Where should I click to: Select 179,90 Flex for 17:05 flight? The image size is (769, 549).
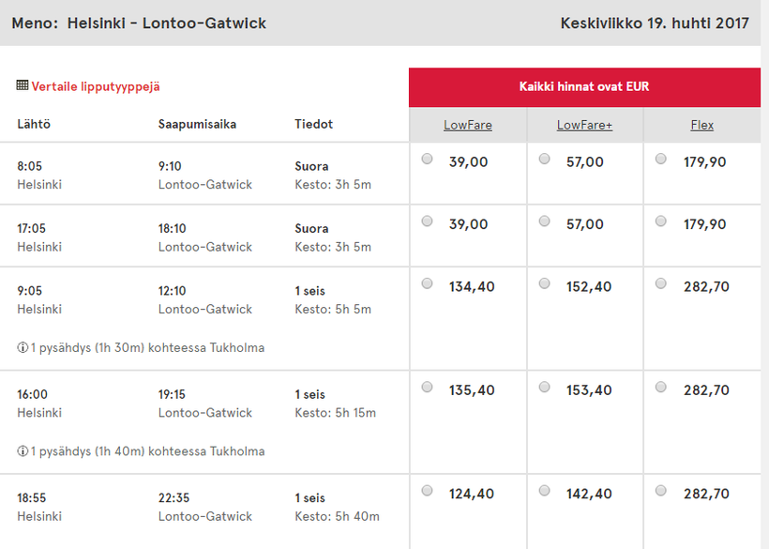(661, 221)
